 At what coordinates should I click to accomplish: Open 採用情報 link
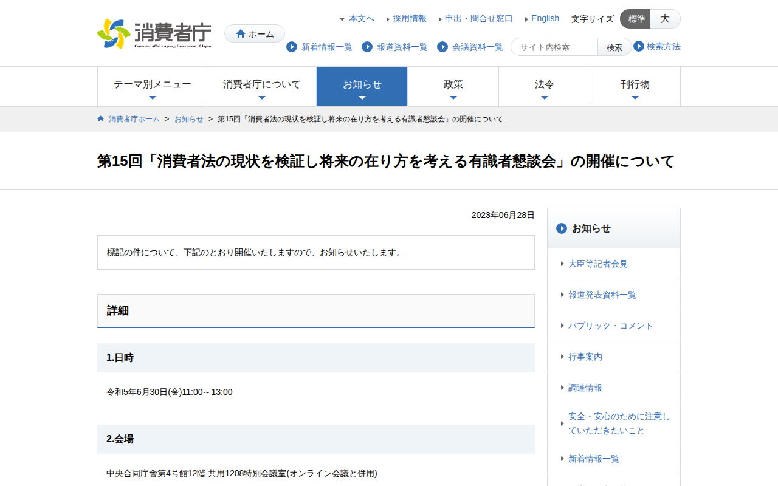click(410, 19)
